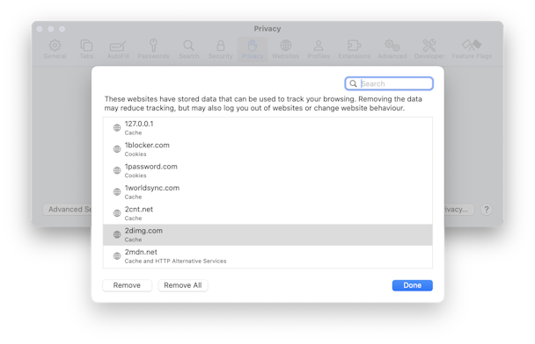535x344 pixels.
Task: Switch to the Tabs preferences pane
Action: [86, 49]
